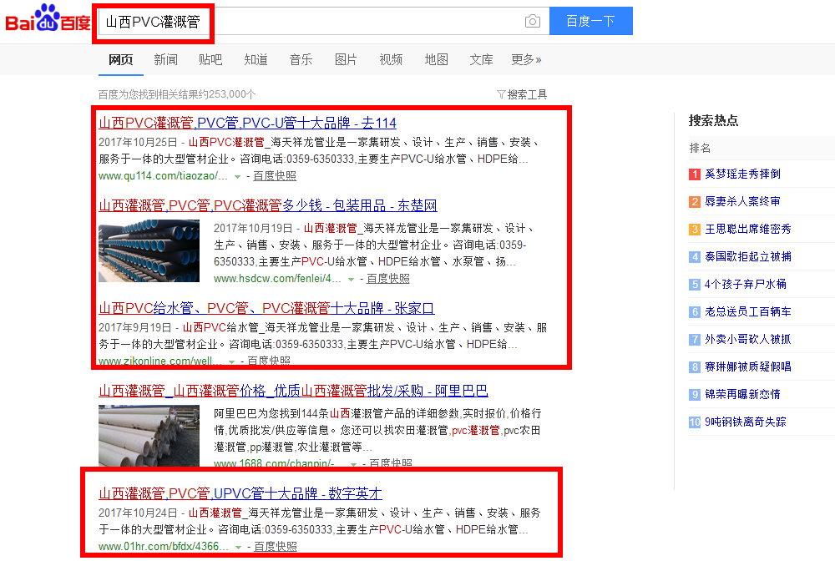
Task: Open the 地图 tab
Action: (x=436, y=59)
